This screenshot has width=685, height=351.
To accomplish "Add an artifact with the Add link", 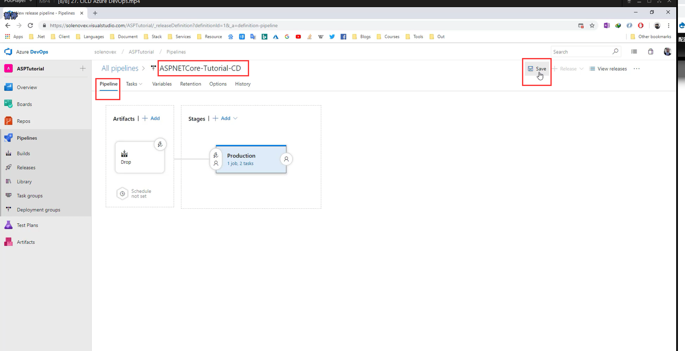I will pyautogui.click(x=151, y=119).
